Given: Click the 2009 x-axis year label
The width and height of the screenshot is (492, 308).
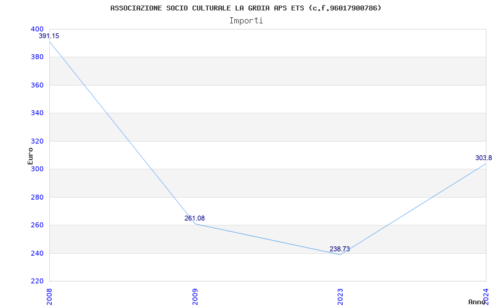Looking at the screenshot, I should (195, 297).
